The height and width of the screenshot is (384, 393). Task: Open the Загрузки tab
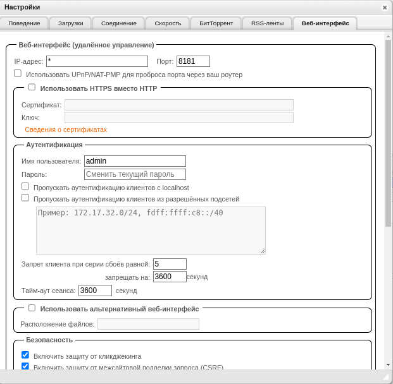pos(70,23)
